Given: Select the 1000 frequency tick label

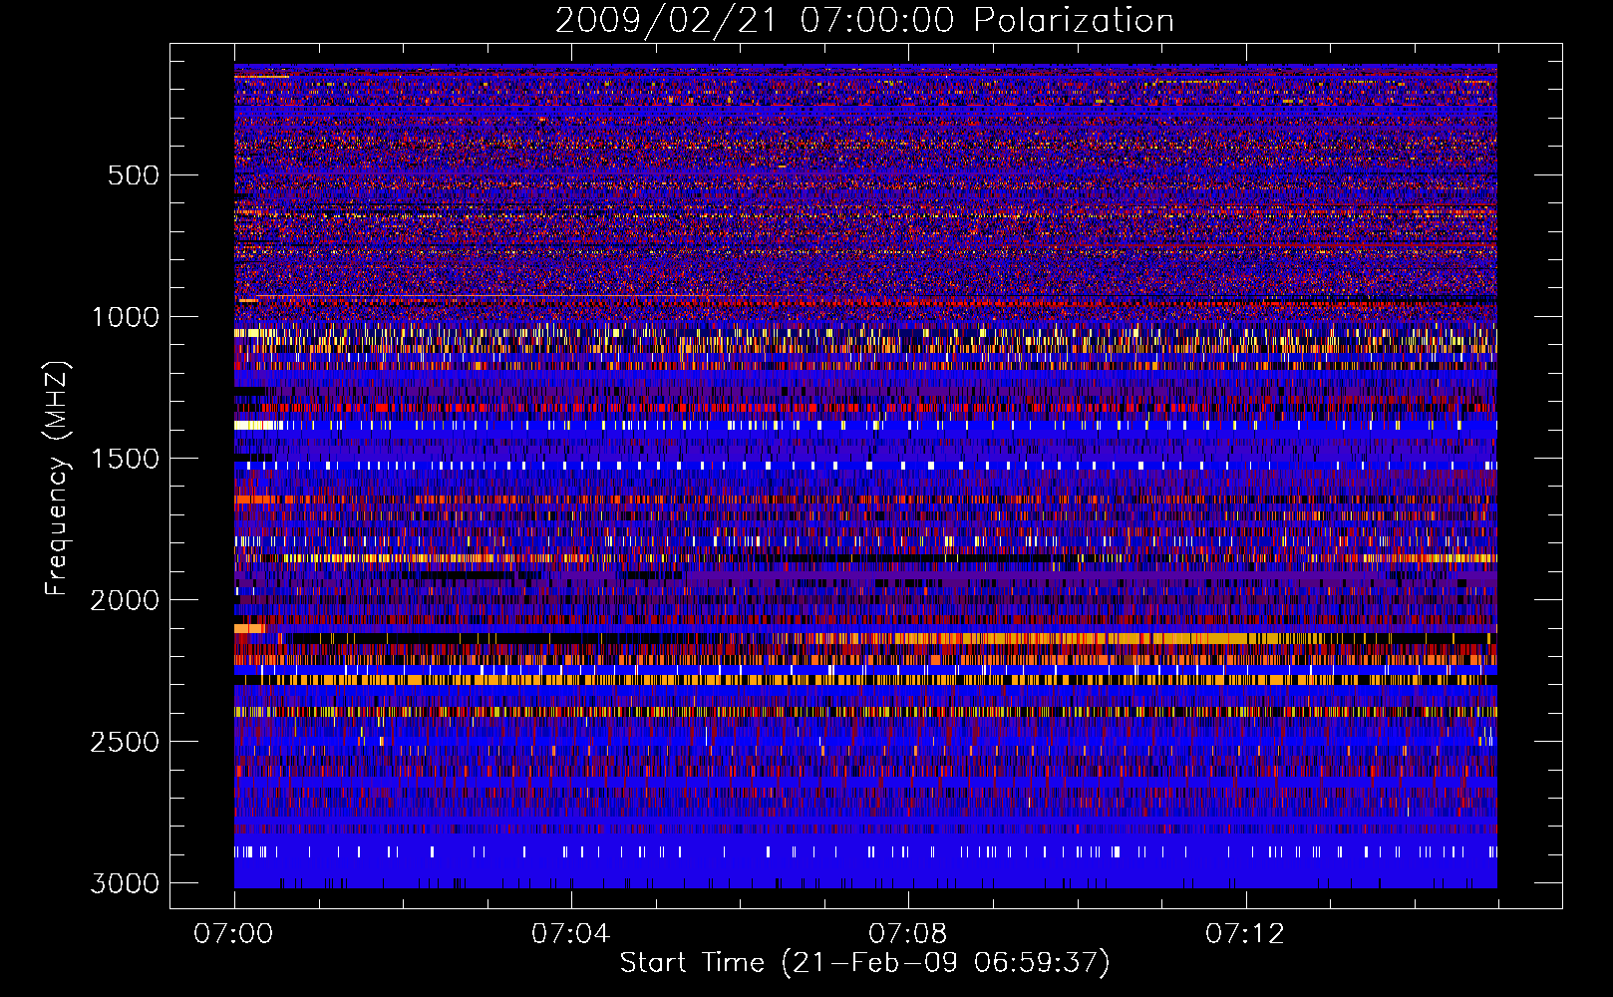Looking at the screenshot, I should coord(126,317).
